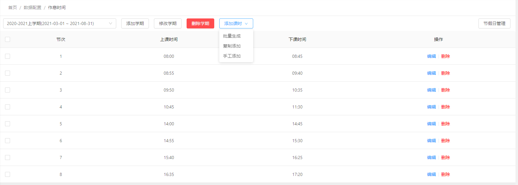The width and height of the screenshot is (518, 185).
Task: Select all rows with the header checkbox
Action: (x=8, y=39)
